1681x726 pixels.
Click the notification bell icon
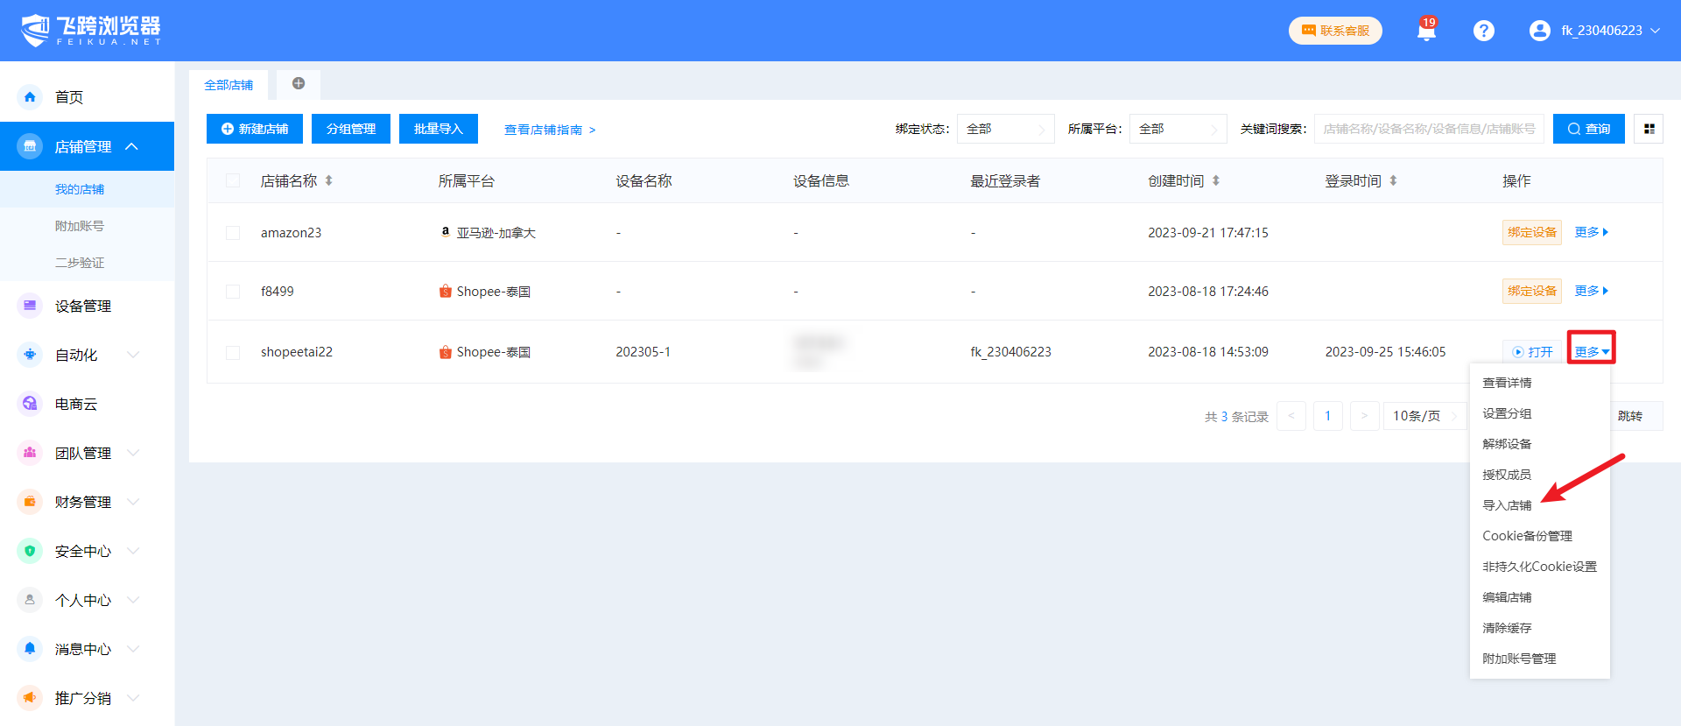tap(1426, 31)
